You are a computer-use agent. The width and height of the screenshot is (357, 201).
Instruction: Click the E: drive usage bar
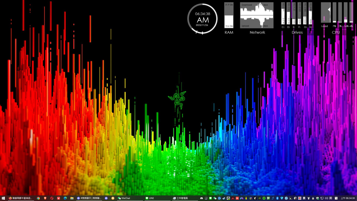tap(294, 14)
